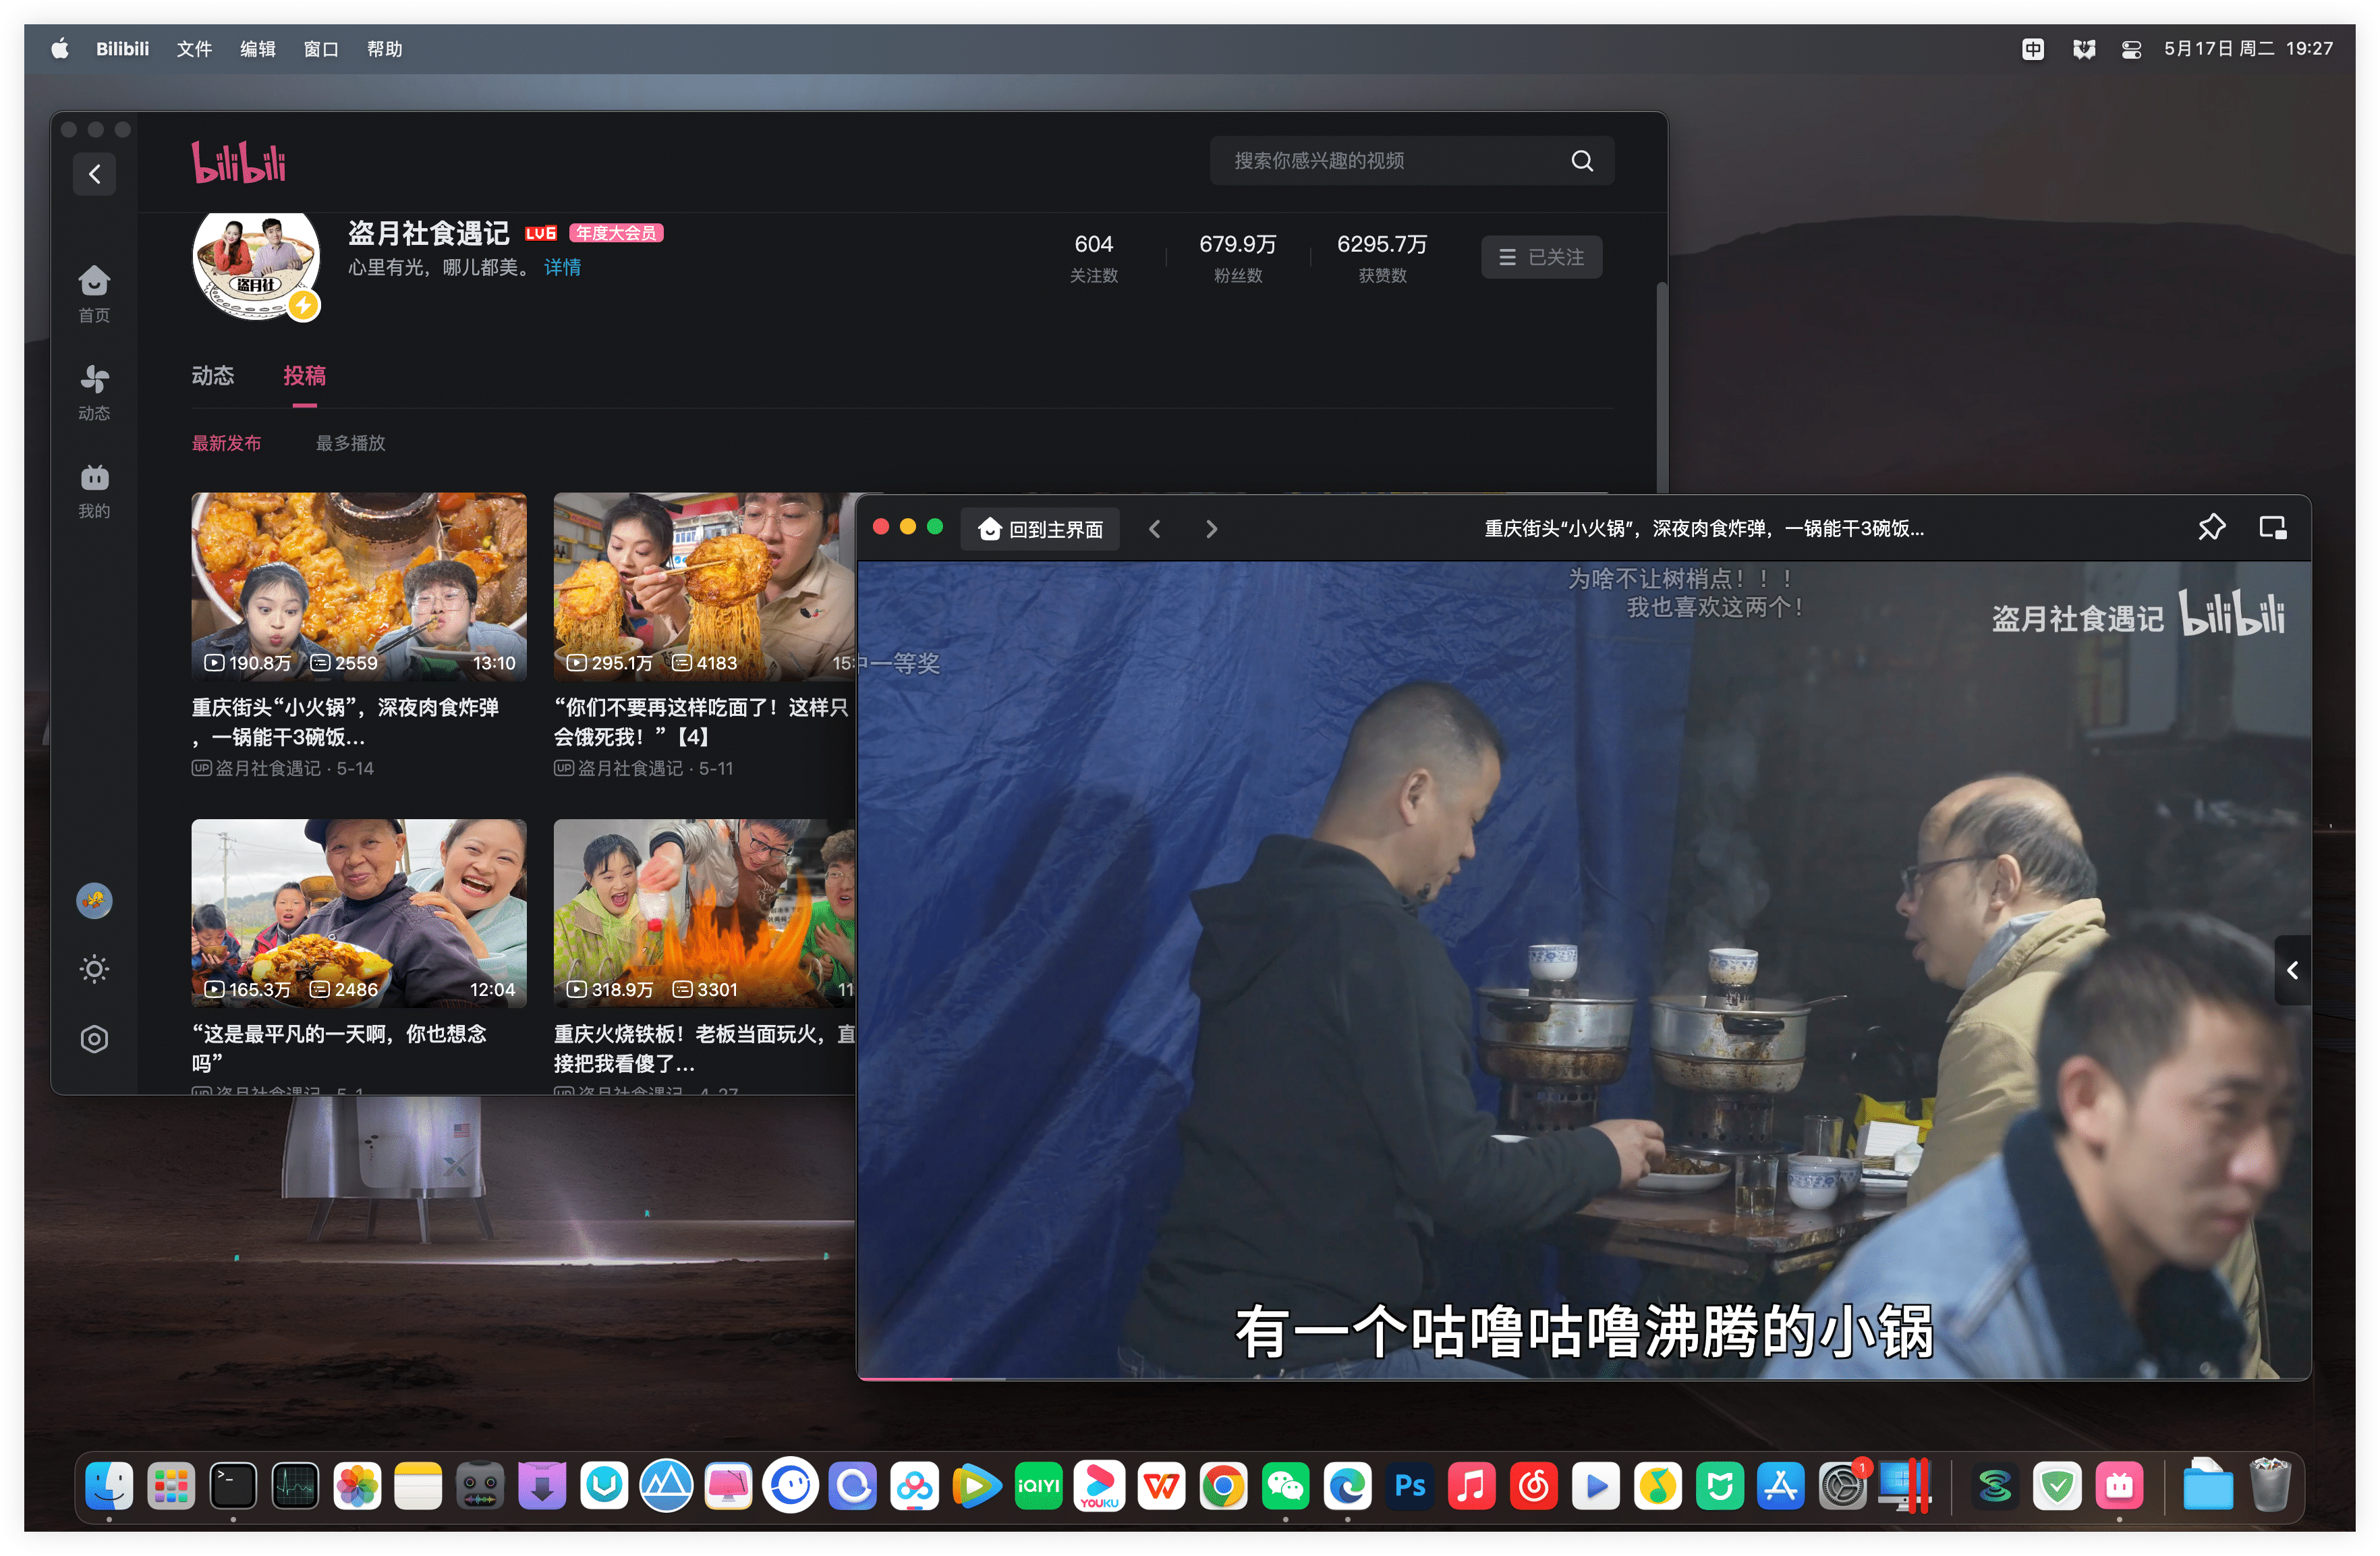
Task: Open the 你们不要再这样吃面了 video title
Action: (x=702, y=722)
